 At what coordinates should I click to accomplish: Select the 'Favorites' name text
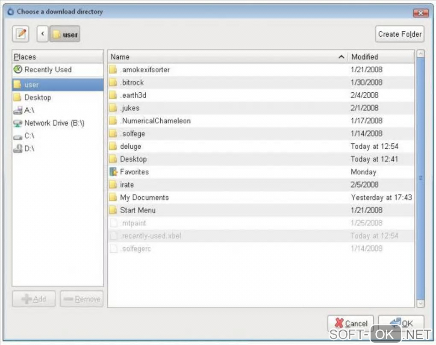point(135,172)
